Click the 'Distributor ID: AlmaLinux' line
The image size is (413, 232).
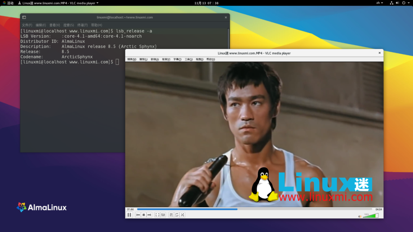coord(53,41)
